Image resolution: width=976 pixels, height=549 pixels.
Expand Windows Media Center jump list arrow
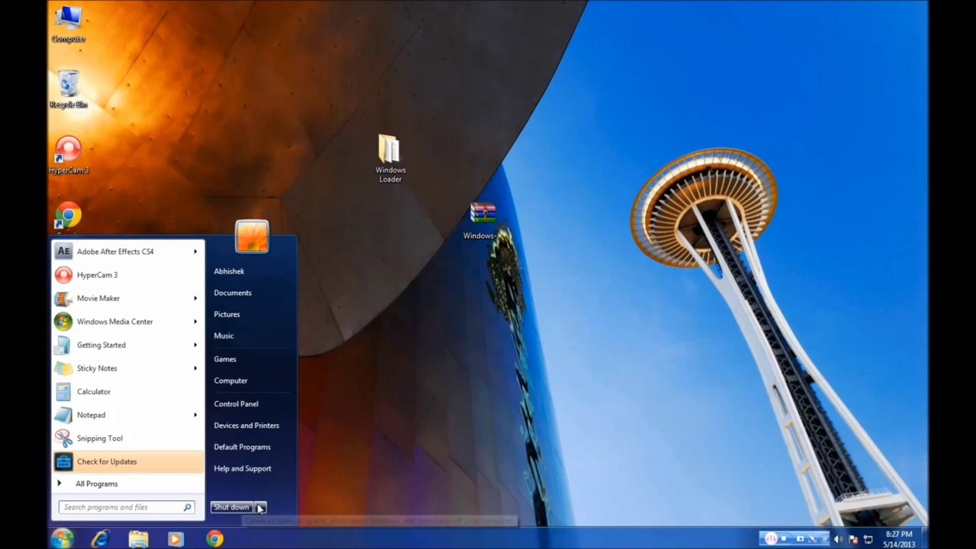195,322
